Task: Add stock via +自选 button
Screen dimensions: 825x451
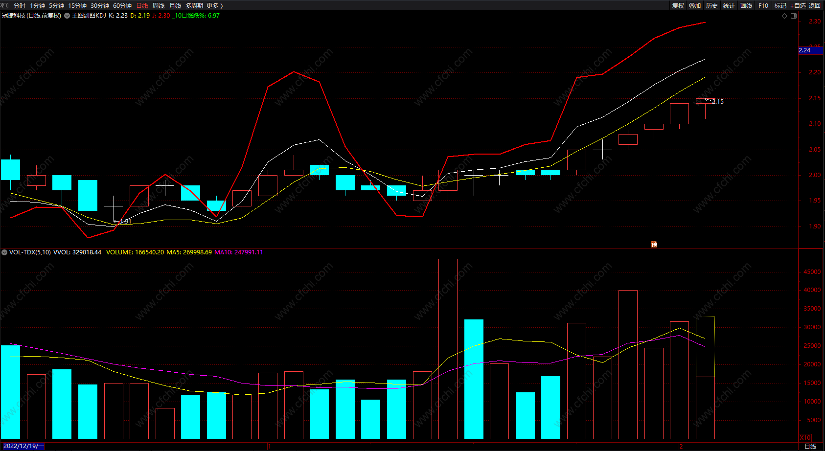Action: click(798, 6)
